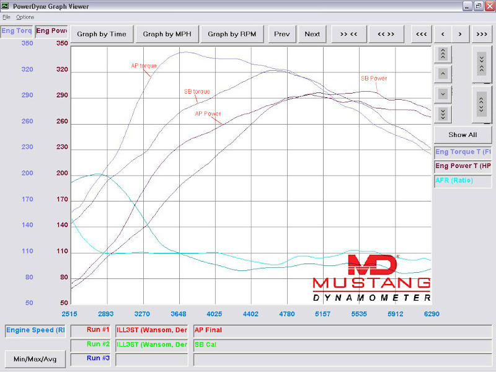Click the 'SB torque' curve annotation
This screenshot has height=372, width=496.
197,92
